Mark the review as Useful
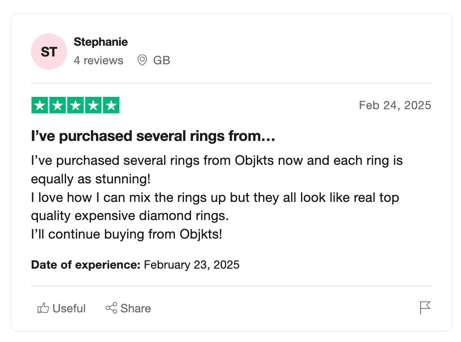461x342 pixels. tap(69, 308)
